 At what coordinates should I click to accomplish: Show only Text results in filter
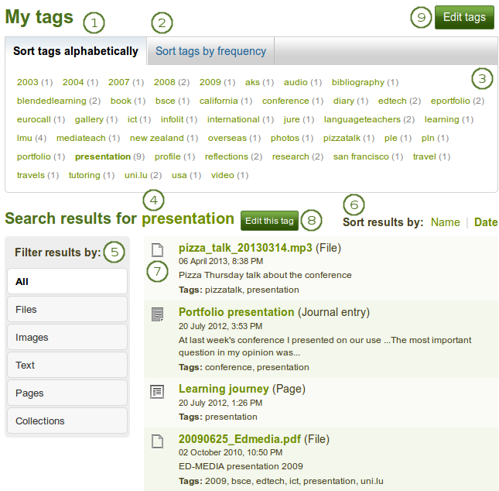tap(67, 366)
